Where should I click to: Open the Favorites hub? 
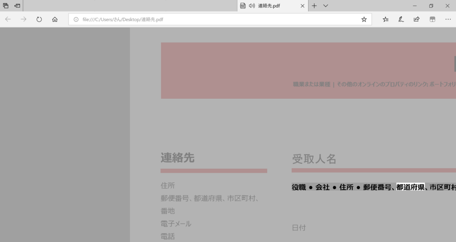coord(385,20)
